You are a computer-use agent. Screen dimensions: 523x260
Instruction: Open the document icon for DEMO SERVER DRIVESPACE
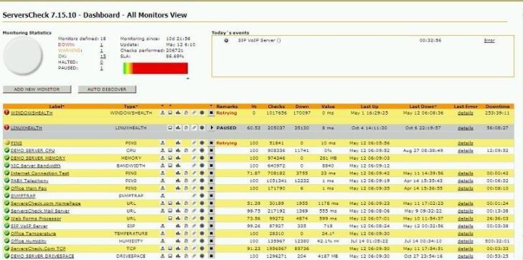click(x=186, y=256)
